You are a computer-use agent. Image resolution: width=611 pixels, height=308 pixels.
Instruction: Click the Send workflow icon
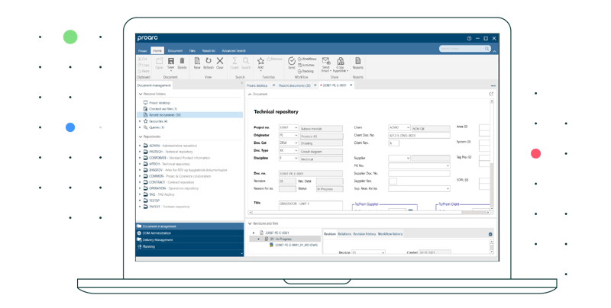292,61
